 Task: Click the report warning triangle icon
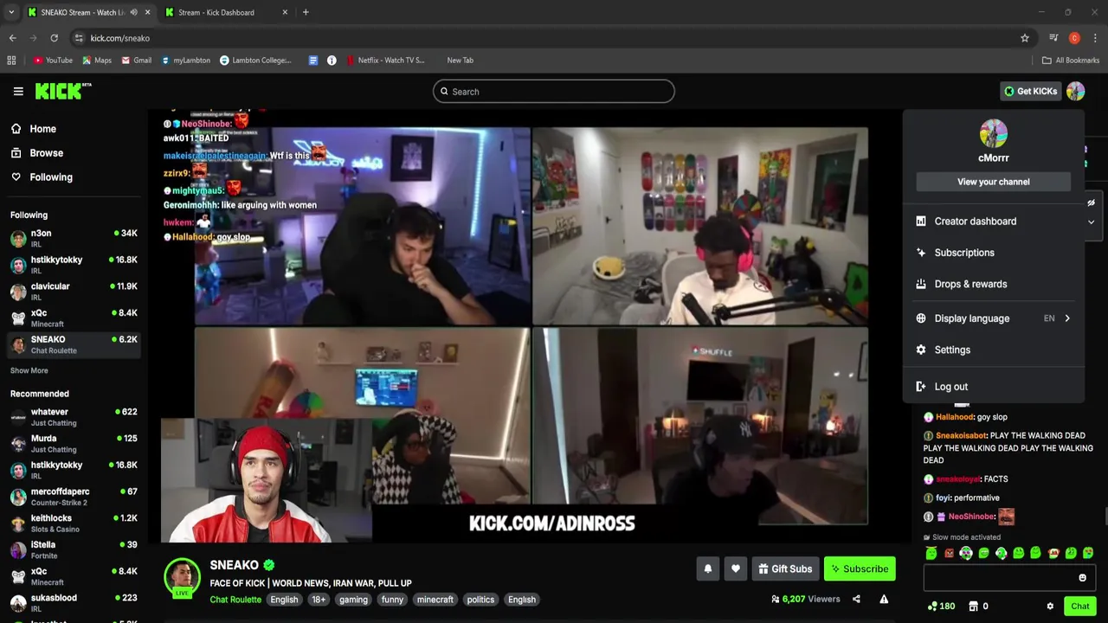884,599
